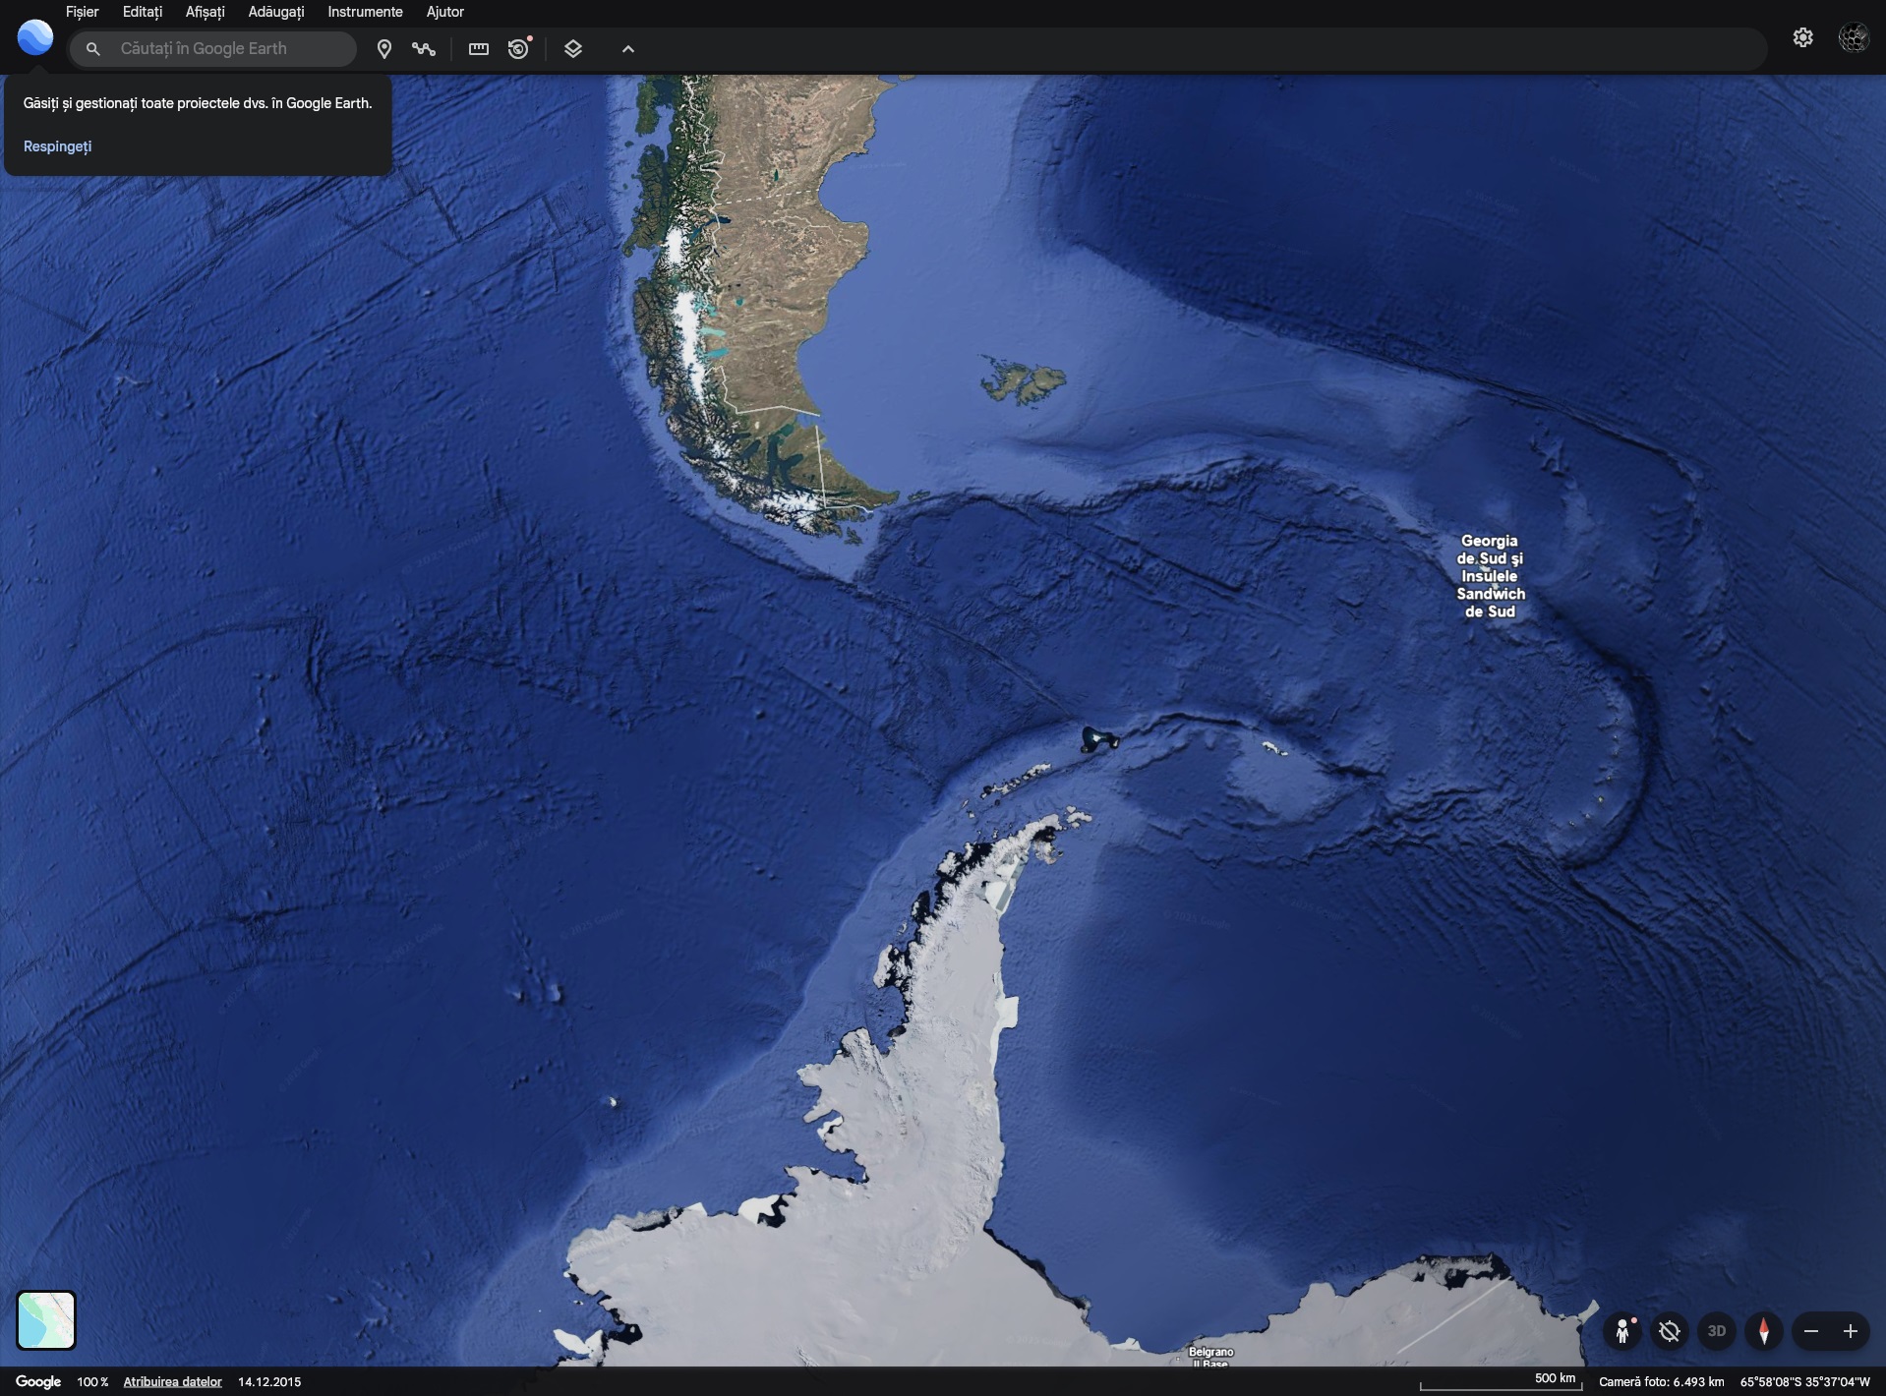Click the 100 % zoom indicator
This screenshot has height=1396, width=1886.
[x=92, y=1382]
